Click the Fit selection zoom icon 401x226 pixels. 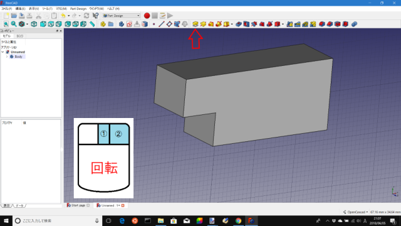click(x=14, y=24)
